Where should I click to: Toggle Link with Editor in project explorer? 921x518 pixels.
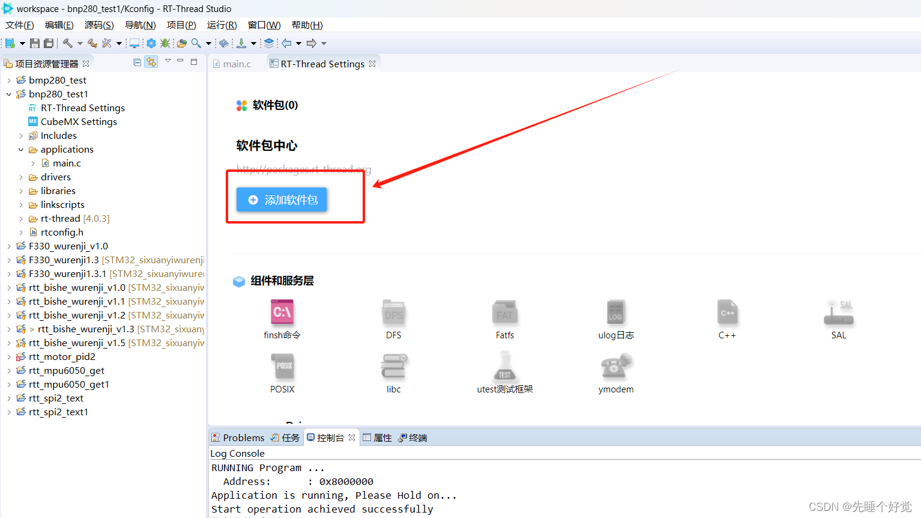point(151,62)
